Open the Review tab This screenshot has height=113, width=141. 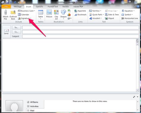click(65, 7)
